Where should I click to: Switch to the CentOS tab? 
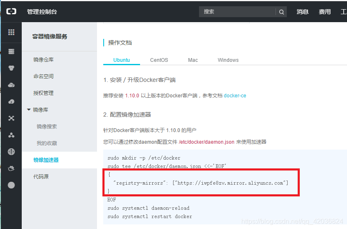159,60
